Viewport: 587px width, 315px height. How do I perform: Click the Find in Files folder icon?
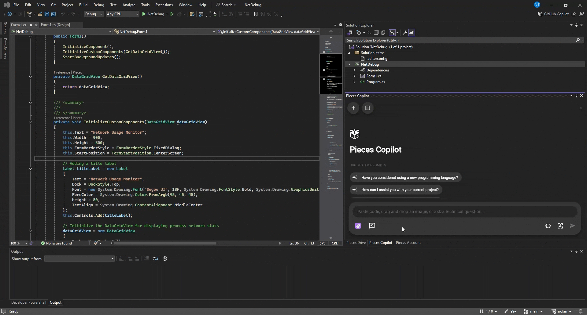192,14
